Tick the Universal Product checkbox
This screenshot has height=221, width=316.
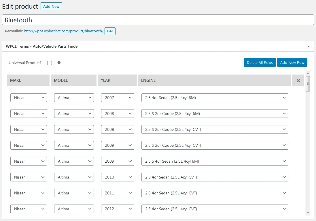[50, 63]
